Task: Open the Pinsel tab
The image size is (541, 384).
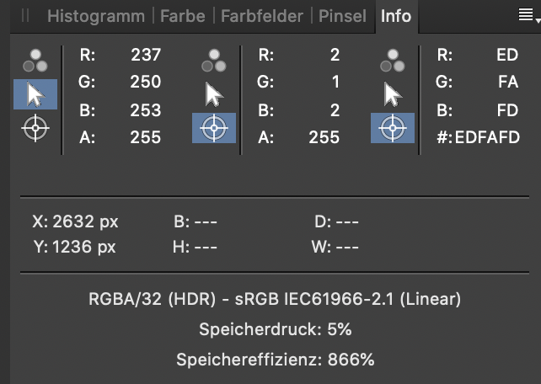Action: tap(342, 16)
